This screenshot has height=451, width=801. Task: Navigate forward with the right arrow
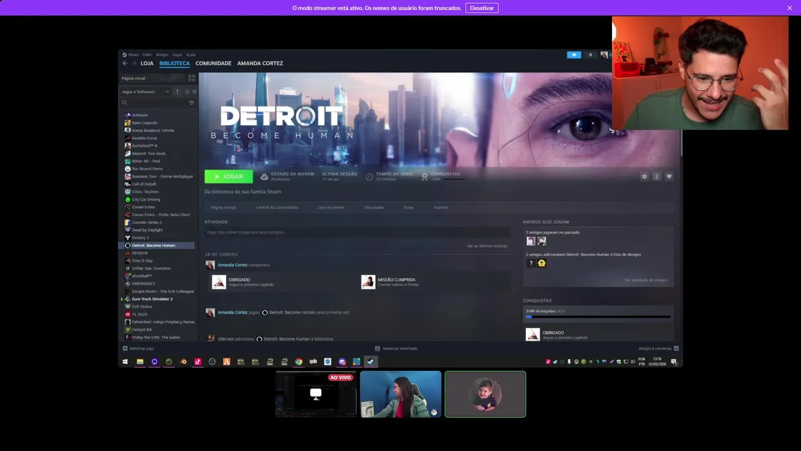[133, 63]
